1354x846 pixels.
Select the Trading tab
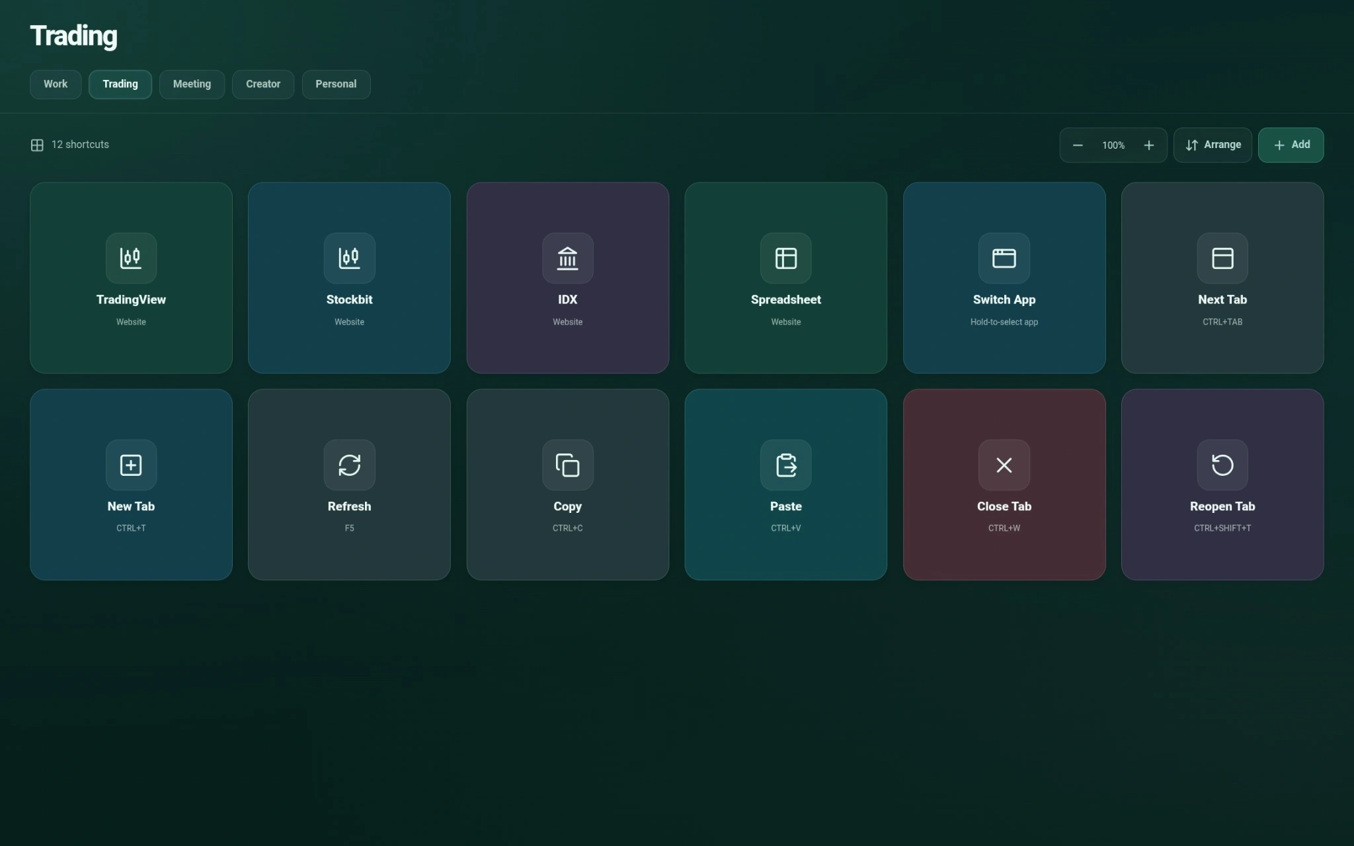click(120, 84)
